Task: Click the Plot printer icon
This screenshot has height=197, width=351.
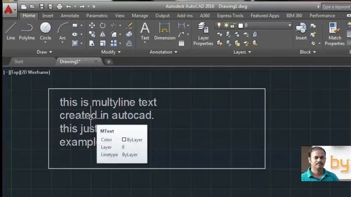Action: pos(60,7)
